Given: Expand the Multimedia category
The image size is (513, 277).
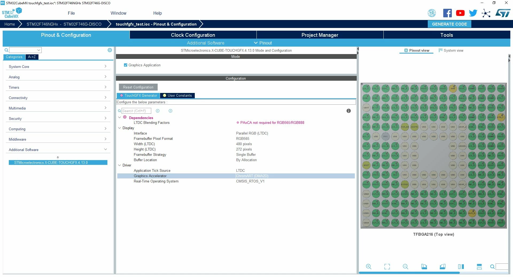Looking at the screenshot, I should (58, 108).
